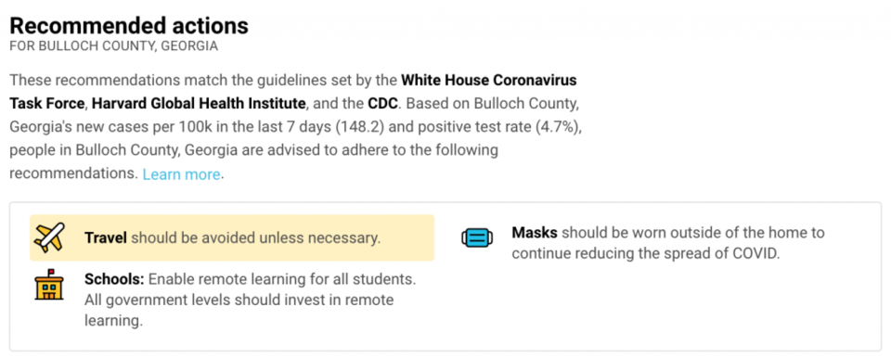Click the For Bulloch County, Georgia subtitle
Screen dimensions: 891x358
coord(113,46)
